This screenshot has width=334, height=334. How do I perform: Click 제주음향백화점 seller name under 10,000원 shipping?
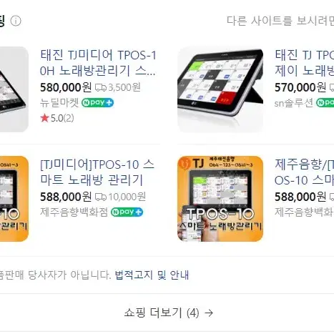(74, 212)
